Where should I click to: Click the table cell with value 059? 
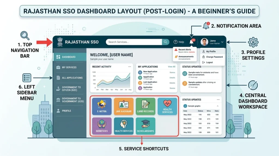coord(208,133)
